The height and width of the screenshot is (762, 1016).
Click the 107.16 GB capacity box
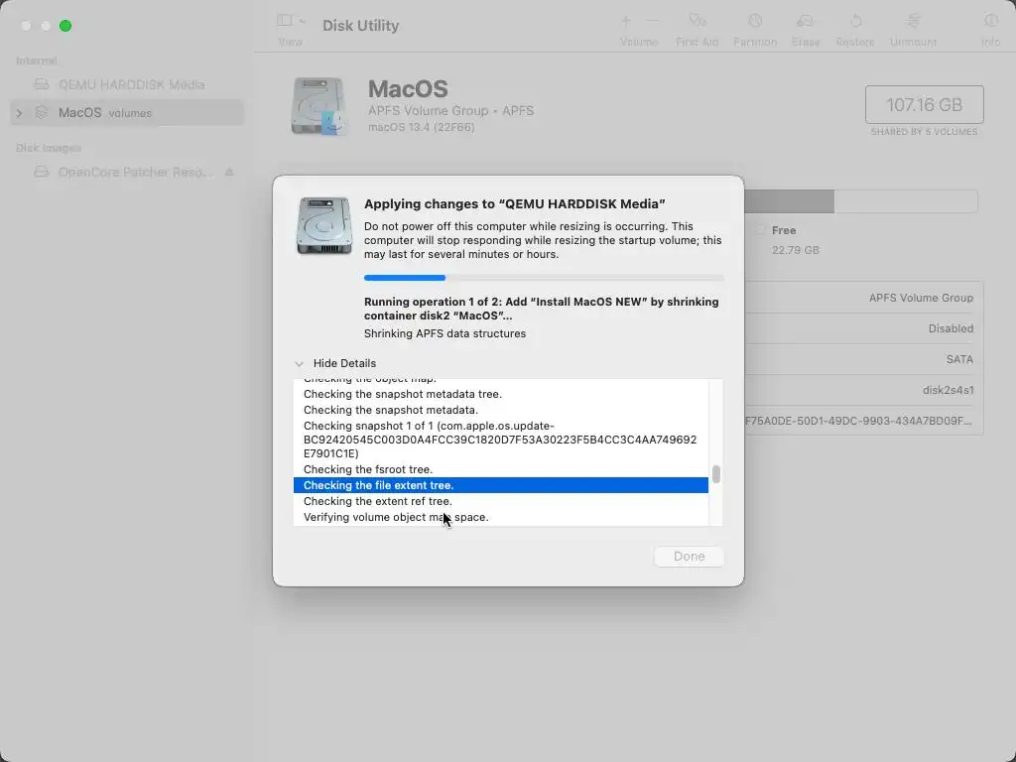[924, 104]
